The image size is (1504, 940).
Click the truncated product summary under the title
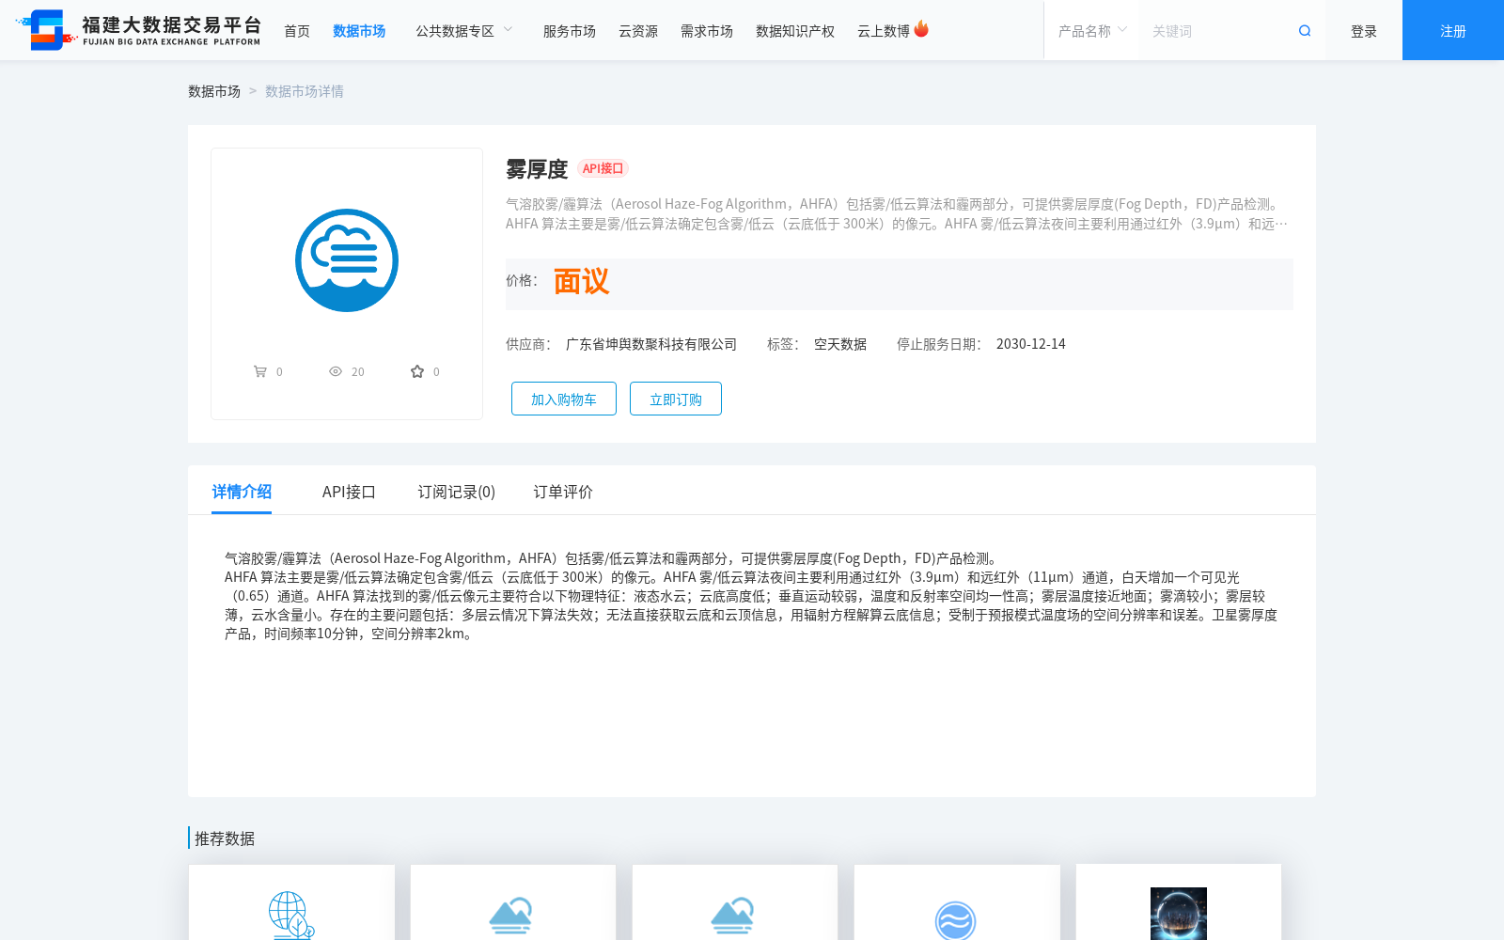pos(898,213)
